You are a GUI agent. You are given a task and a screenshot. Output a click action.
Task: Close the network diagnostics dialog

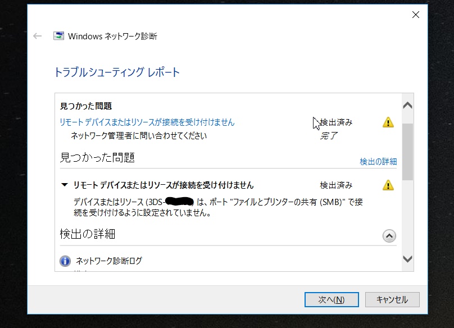point(415,15)
